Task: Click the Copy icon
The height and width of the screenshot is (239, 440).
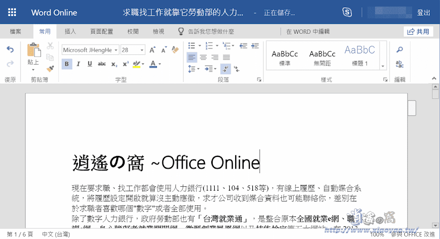Action: click(50, 58)
